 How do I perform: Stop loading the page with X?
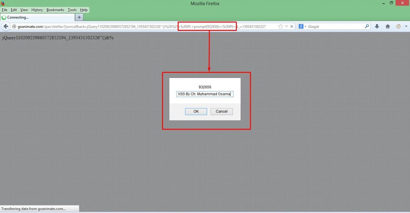(292, 27)
